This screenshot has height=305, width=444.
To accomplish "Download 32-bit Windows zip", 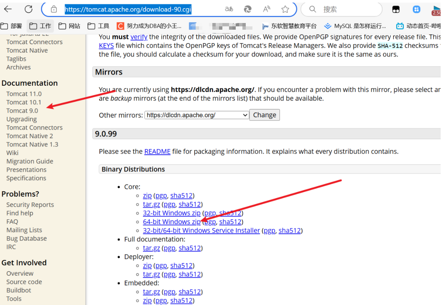I will [172, 213].
